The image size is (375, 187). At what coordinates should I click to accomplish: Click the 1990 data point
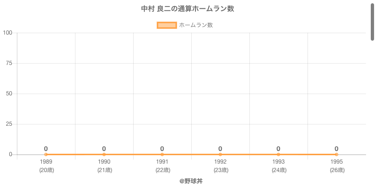(x=104, y=154)
